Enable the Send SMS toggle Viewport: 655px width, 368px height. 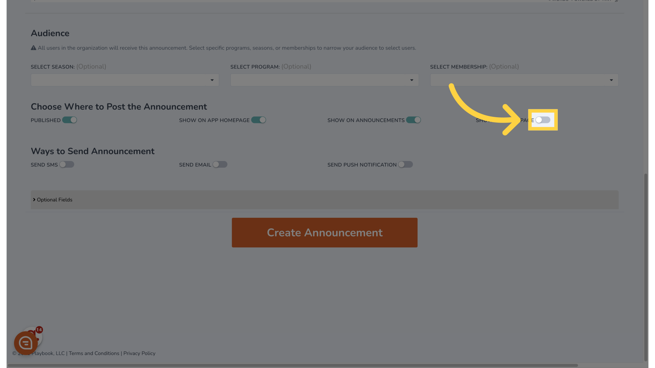[x=67, y=165]
